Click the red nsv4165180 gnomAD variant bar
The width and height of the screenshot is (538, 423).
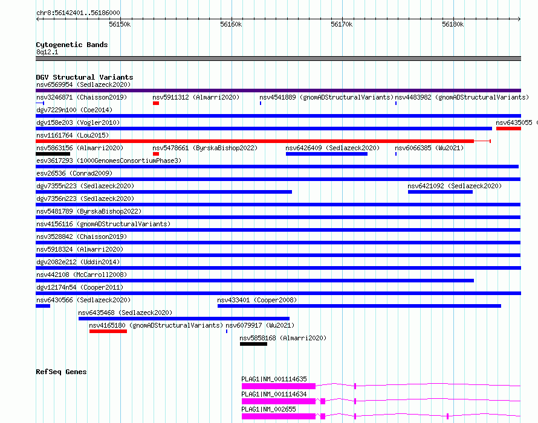pyautogui.click(x=108, y=331)
